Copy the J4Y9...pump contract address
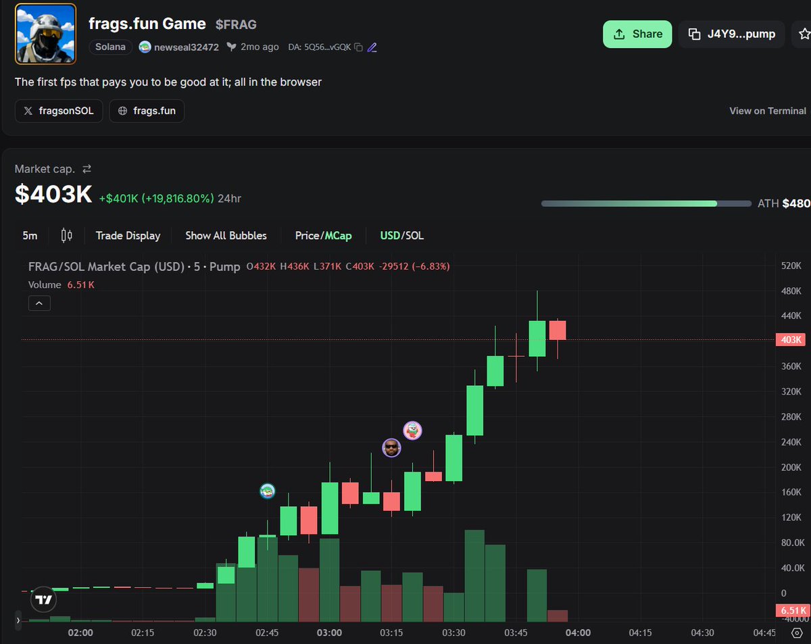The height and width of the screenshot is (644, 811). pyautogui.click(x=732, y=34)
